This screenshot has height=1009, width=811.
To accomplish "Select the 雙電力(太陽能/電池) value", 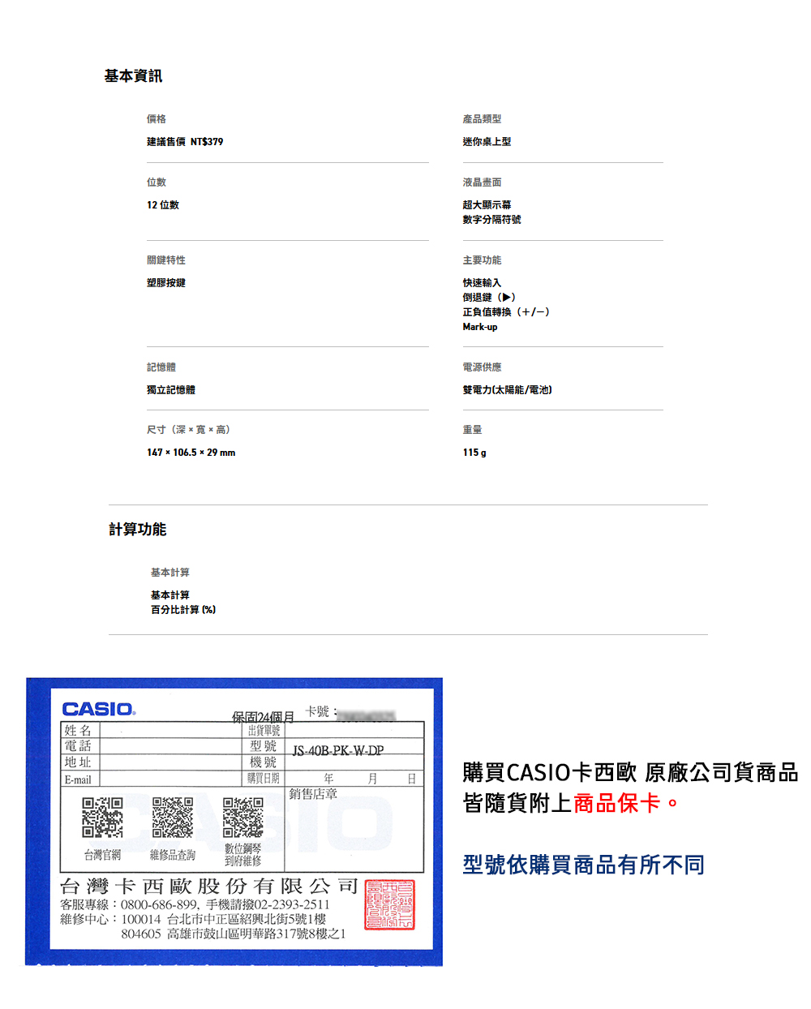I will pyautogui.click(x=508, y=390).
